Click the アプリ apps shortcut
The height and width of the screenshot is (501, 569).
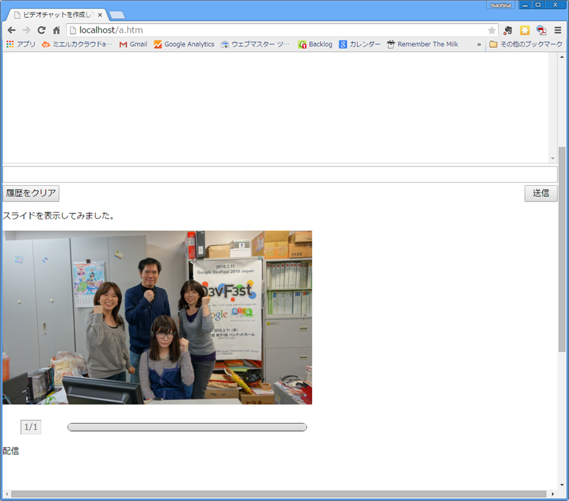(x=21, y=44)
